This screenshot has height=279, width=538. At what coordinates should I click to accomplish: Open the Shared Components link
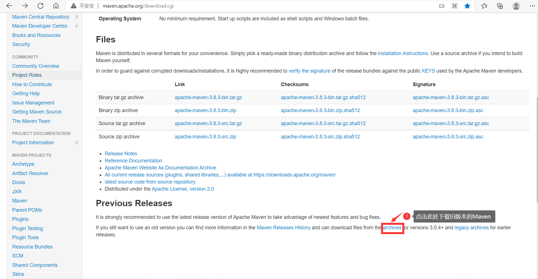[x=35, y=265]
